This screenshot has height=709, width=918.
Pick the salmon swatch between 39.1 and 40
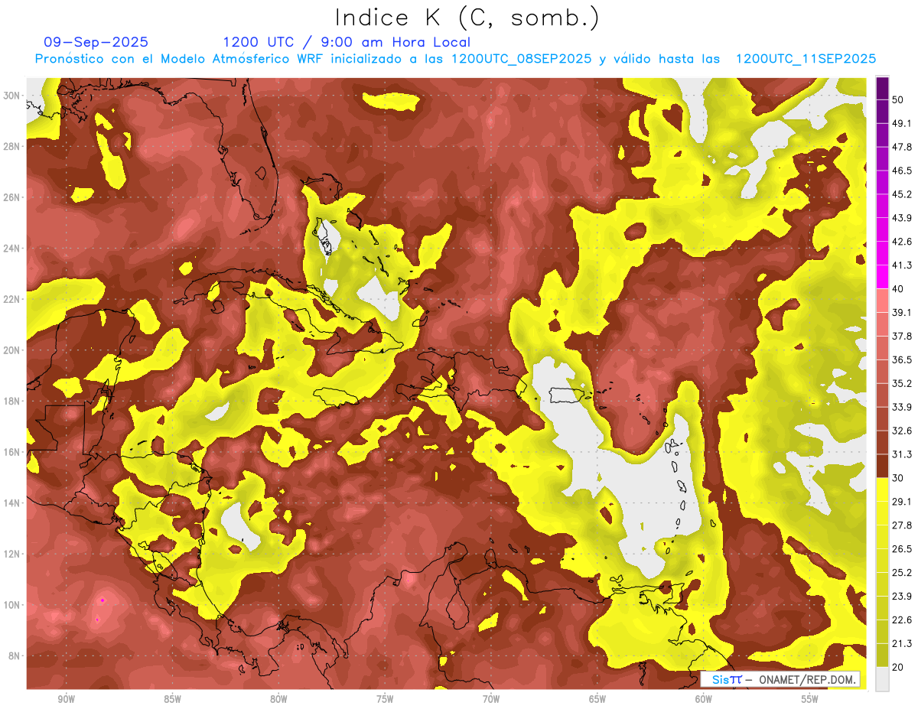click(882, 301)
